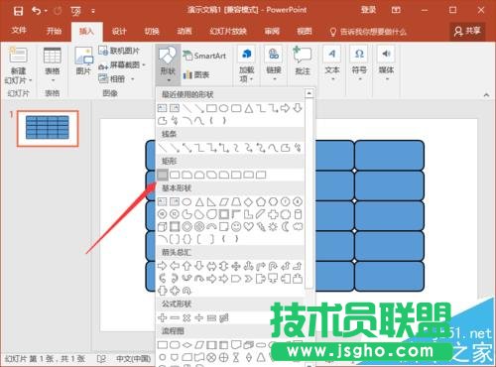Insert SmartArt graphic

[205, 56]
